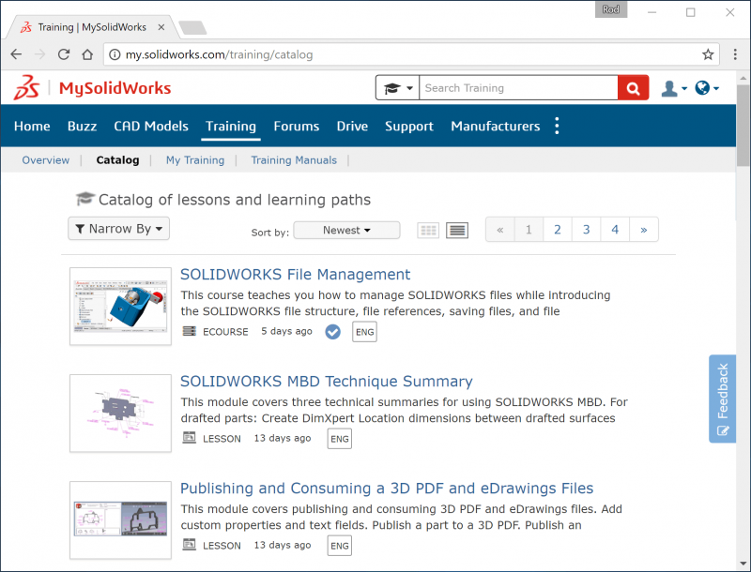Open the SOLIDWORKS File Management course link
The image size is (751, 572).
(295, 274)
